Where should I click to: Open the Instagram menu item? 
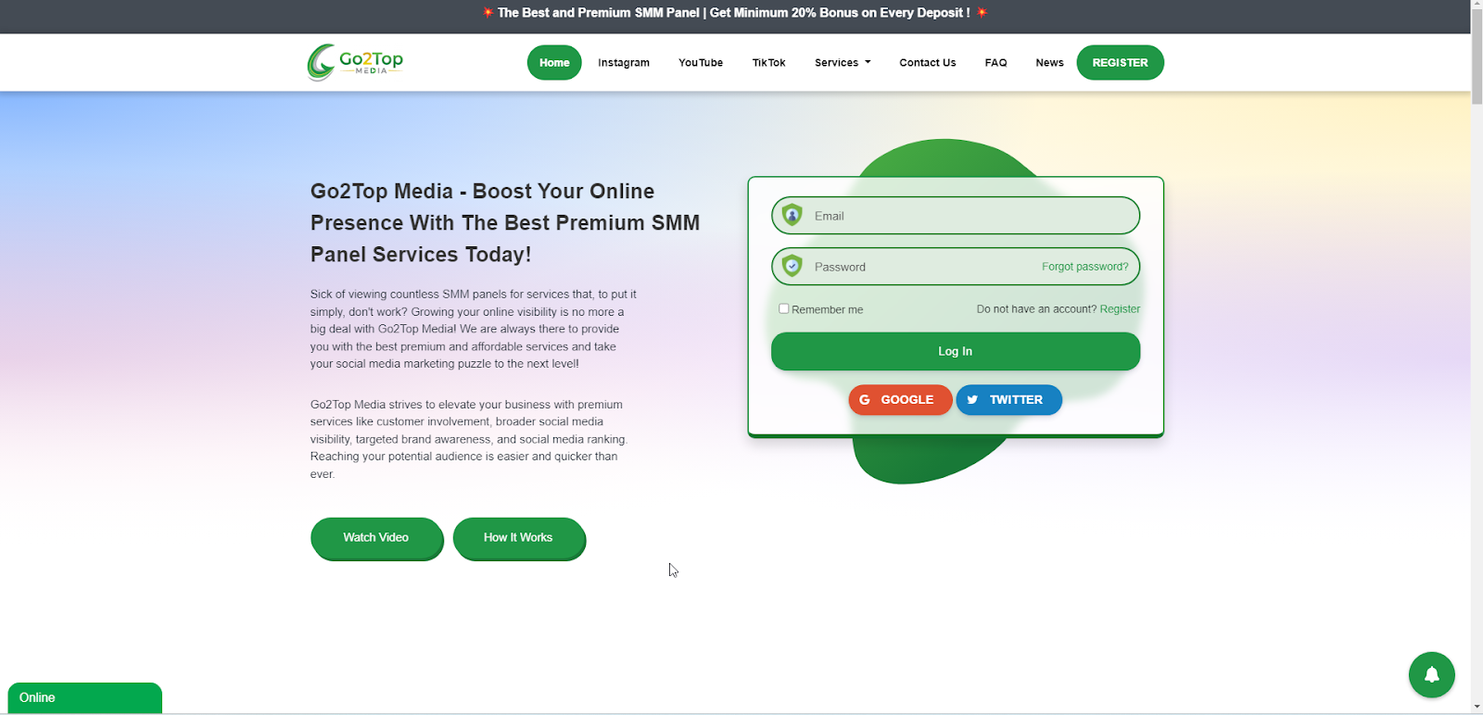624,63
